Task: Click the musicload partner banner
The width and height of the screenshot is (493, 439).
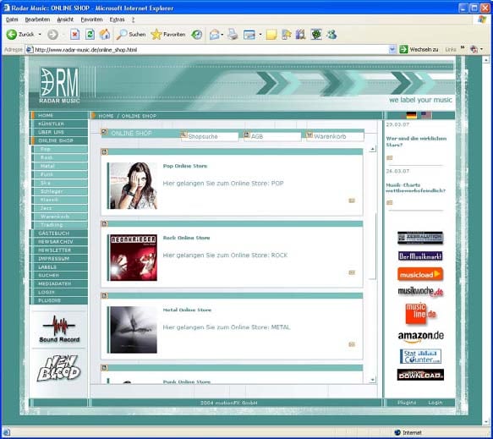Action: tap(420, 274)
